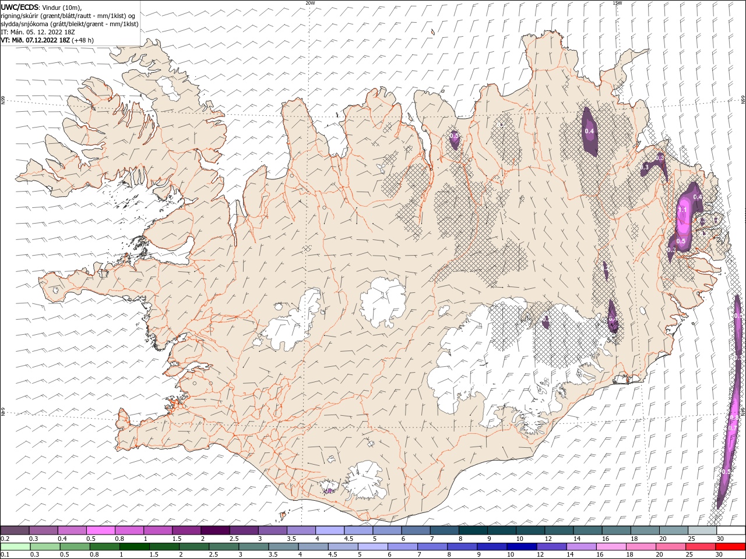This screenshot has width=746, height=559.
Task: Pick the dark purple upper swatch between 2 and 2.5
Action: (x=215, y=530)
